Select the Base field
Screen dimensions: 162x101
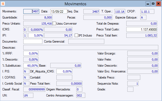pos(66,65)
